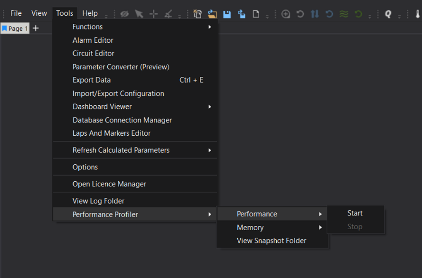Add a new page with plus button
Viewport: 422px width, 278px height.
pos(36,28)
